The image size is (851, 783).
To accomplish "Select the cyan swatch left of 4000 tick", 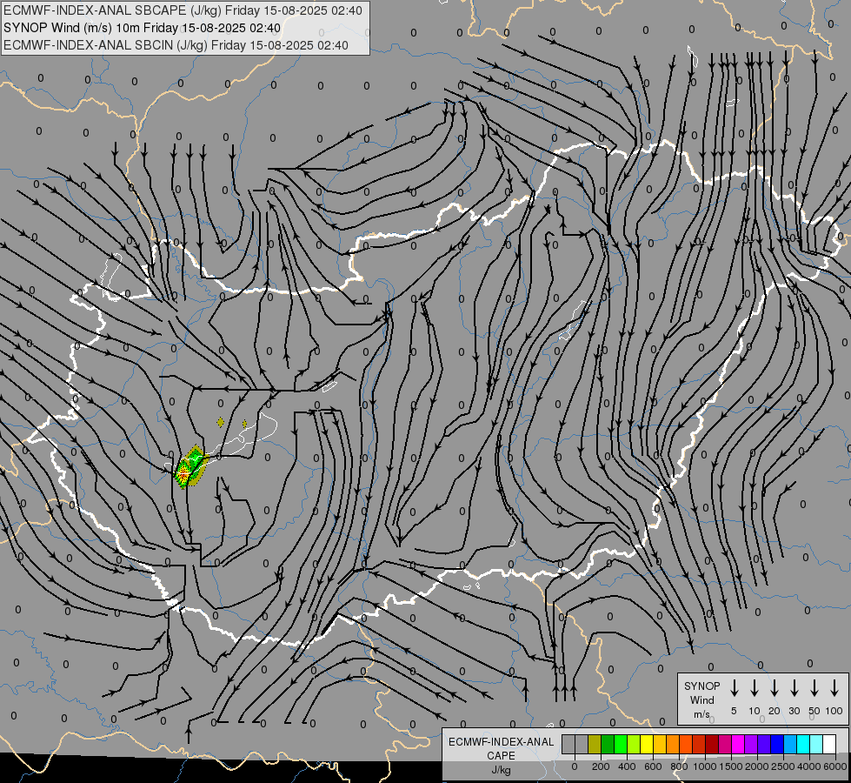I will pyautogui.click(x=803, y=744).
